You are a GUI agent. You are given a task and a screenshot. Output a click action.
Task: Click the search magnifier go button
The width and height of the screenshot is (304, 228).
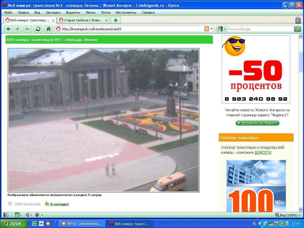coord(297,29)
